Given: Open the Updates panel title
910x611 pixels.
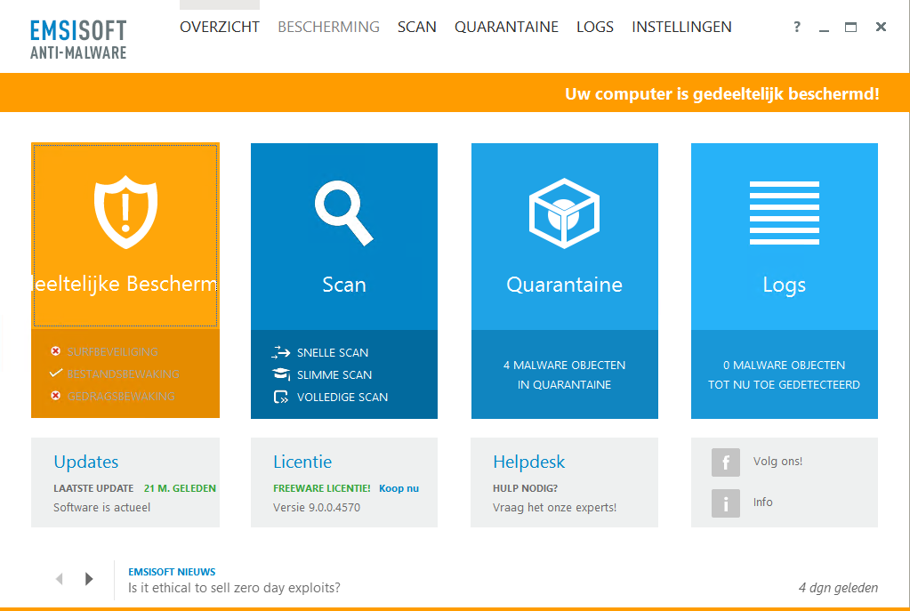Looking at the screenshot, I should [x=86, y=462].
